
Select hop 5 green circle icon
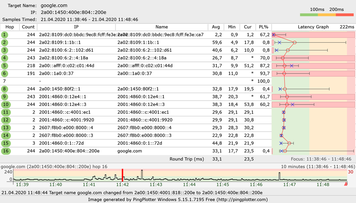point(4,66)
